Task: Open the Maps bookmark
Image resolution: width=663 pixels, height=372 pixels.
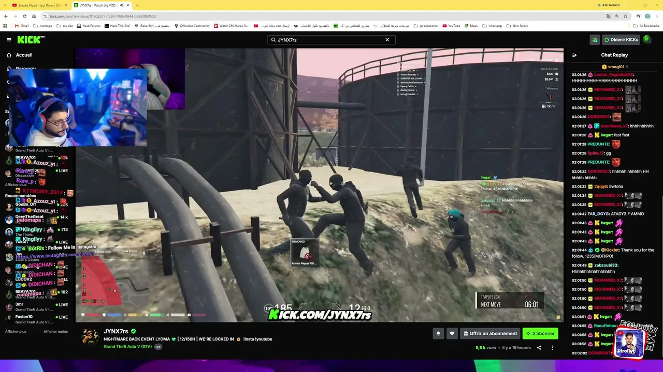Action: pyautogui.click(x=471, y=26)
